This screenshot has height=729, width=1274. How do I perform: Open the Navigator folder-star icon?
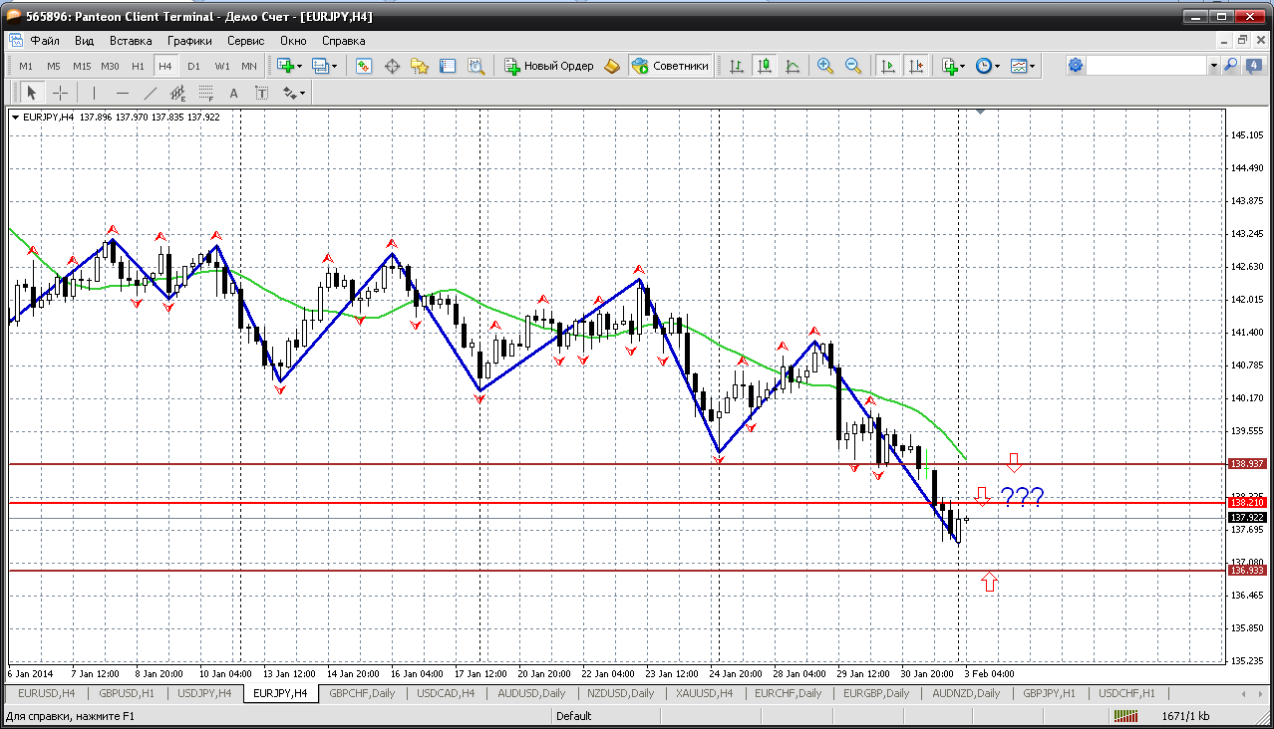coord(420,66)
